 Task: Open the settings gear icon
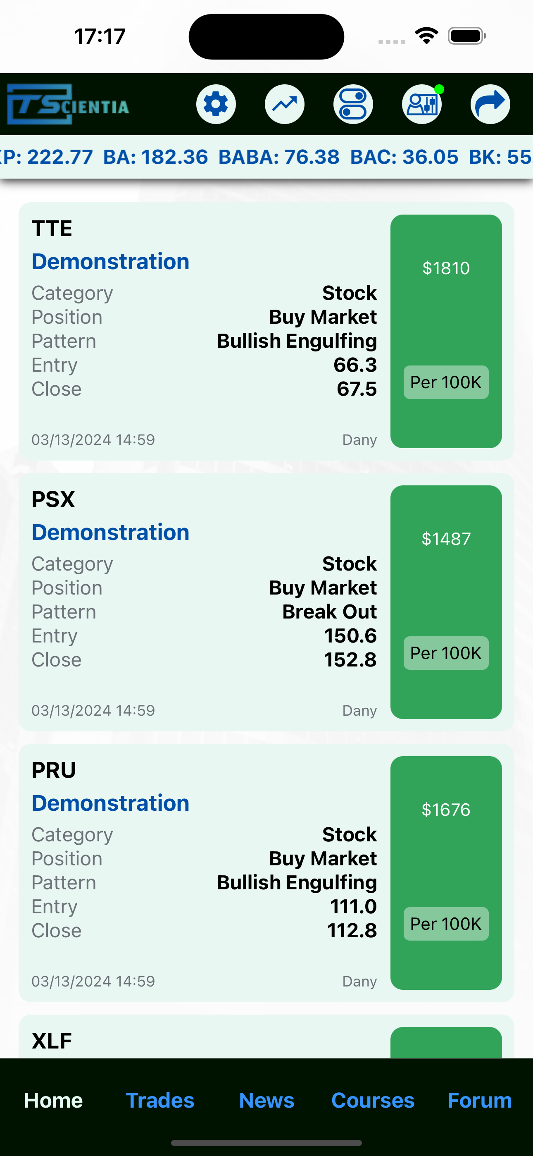tap(216, 104)
